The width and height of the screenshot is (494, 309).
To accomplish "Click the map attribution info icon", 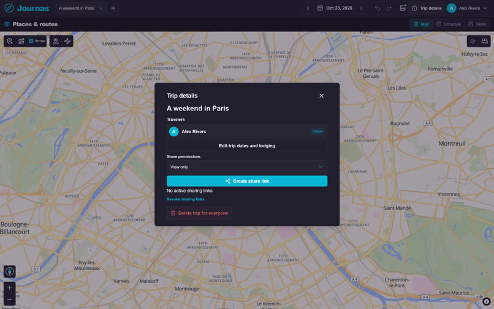I will pos(487,302).
